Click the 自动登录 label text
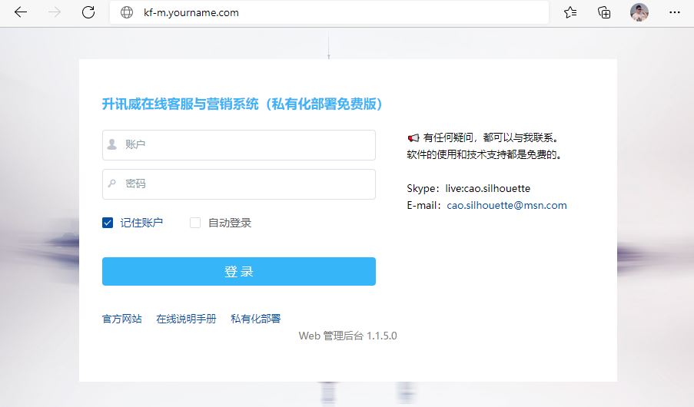Image resolution: width=694 pixels, height=407 pixels. click(230, 223)
